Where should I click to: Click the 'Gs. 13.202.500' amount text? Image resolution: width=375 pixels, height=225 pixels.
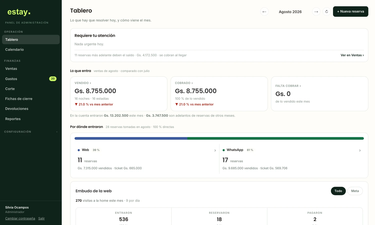coord(116,115)
